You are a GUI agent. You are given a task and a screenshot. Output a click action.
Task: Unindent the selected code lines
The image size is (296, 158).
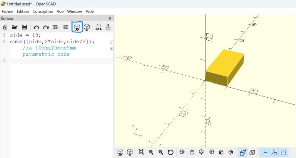[56, 27]
